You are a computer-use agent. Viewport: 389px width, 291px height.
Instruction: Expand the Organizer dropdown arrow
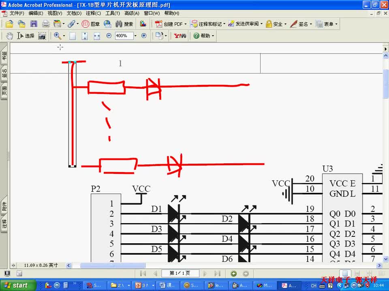[64, 24]
